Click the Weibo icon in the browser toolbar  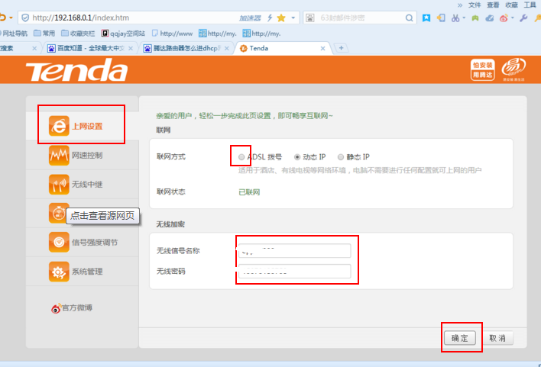pyautogui.click(x=504, y=18)
